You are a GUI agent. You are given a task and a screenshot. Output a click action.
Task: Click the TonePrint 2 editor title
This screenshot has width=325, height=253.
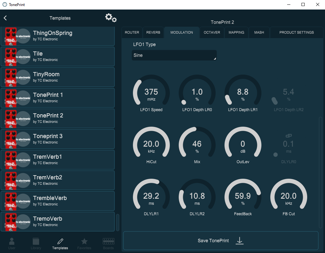222,22
